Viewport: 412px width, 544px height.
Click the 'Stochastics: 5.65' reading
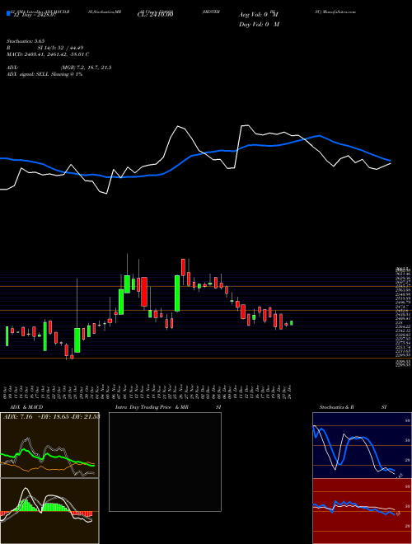(x=26, y=41)
